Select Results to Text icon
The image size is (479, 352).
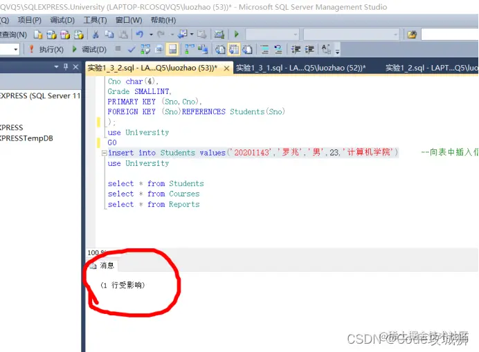pos(220,49)
